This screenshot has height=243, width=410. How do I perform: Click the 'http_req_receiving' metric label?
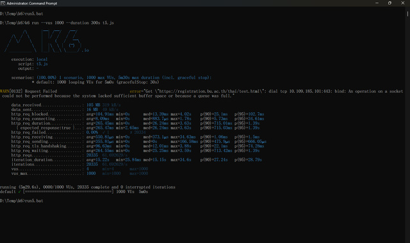32,137
